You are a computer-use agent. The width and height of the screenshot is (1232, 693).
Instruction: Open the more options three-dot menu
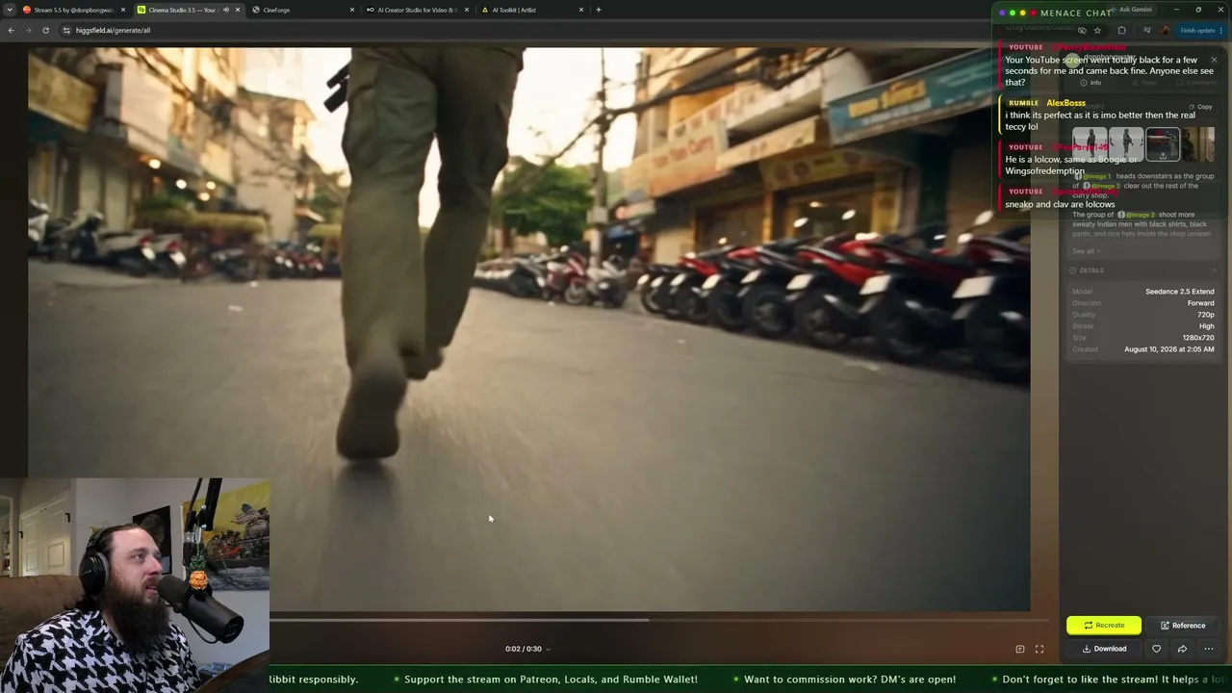[1209, 649]
